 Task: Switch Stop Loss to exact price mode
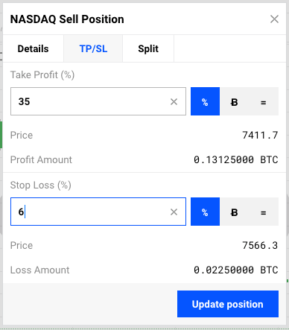(264, 212)
